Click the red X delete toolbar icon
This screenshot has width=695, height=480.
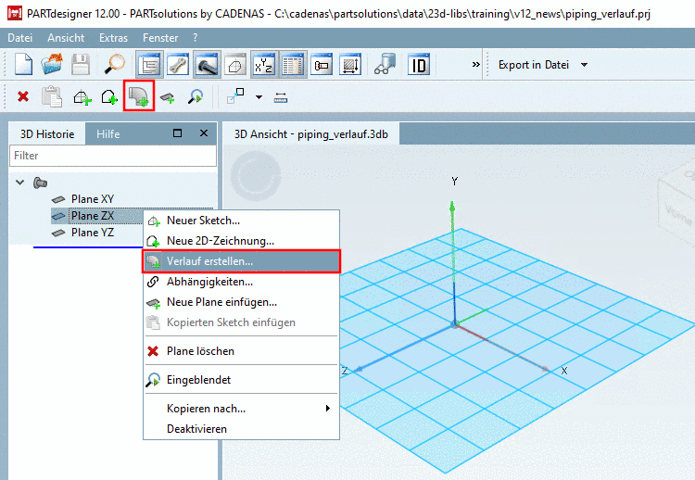[x=23, y=96]
